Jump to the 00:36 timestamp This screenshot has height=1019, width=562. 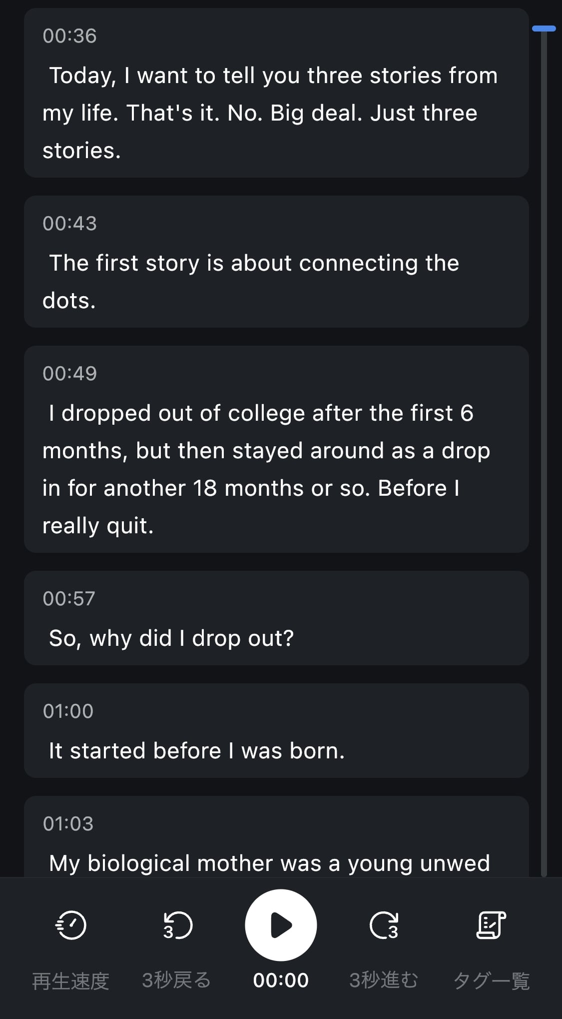[69, 36]
